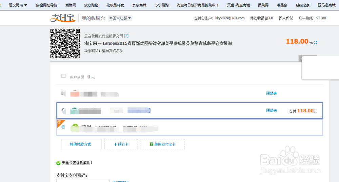The height and width of the screenshot is (182, 339).
Task: Open 安全网址导航 bookmark
Action: [46, 5]
